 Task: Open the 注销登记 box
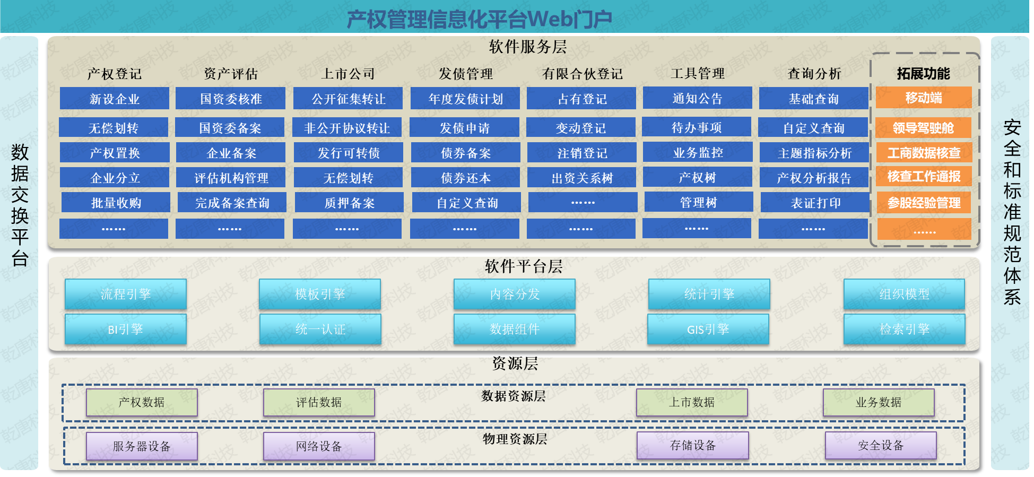point(582,153)
